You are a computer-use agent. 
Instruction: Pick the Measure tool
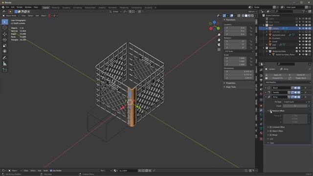[x=5, y=64]
